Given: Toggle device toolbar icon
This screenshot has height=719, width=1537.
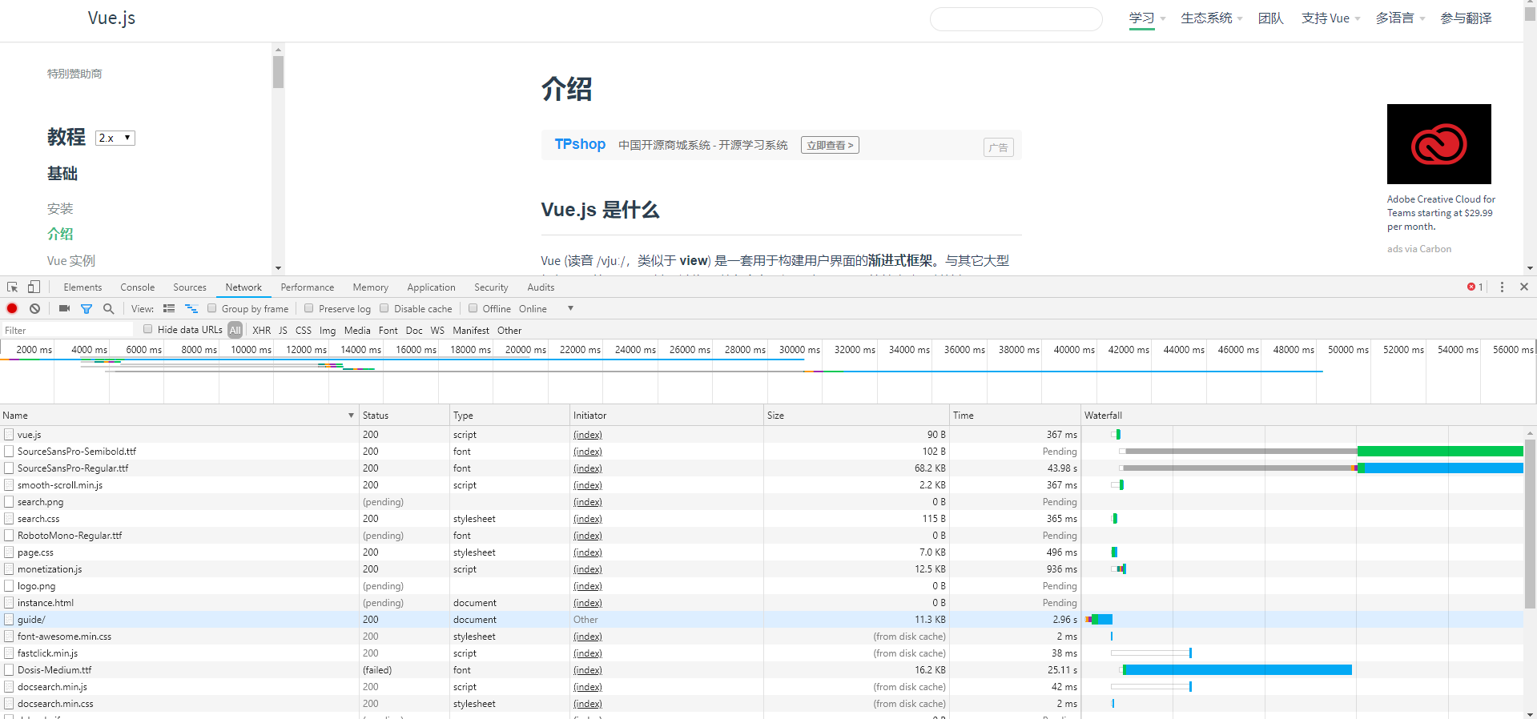Looking at the screenshot, I should (x=34, y=287).
